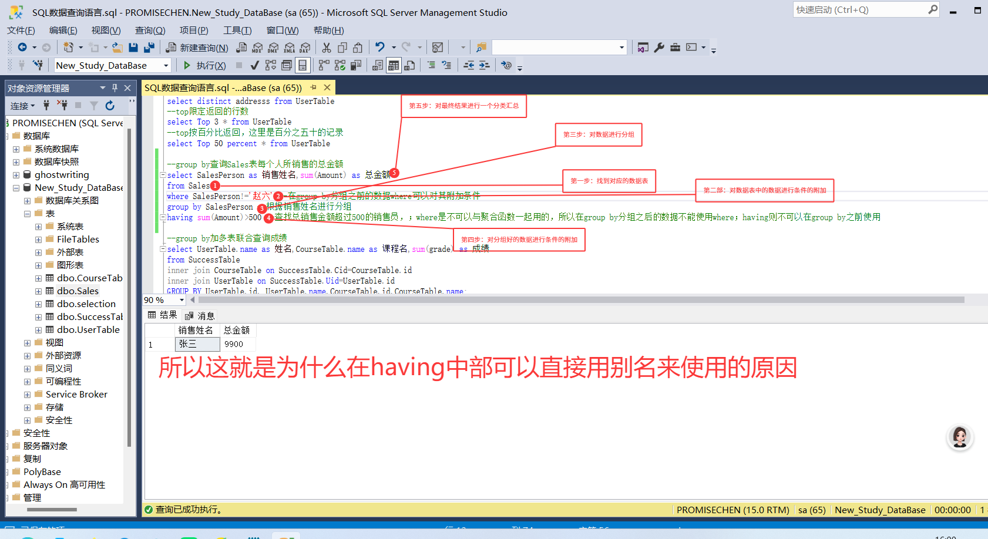Toggle Include Actual Execution Plan

(x=324, y=65)
